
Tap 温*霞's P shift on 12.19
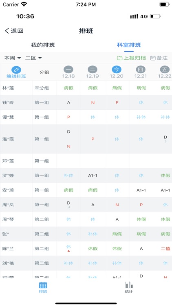pyautogui.click(x=93, y=139)
